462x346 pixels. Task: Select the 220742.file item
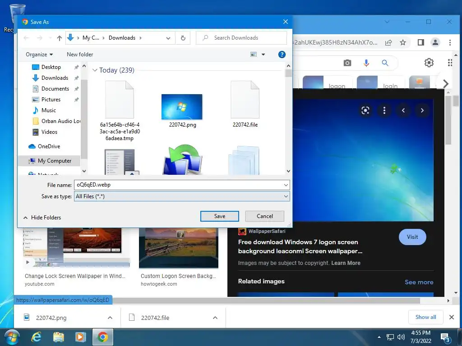click(x=245, y=104)
